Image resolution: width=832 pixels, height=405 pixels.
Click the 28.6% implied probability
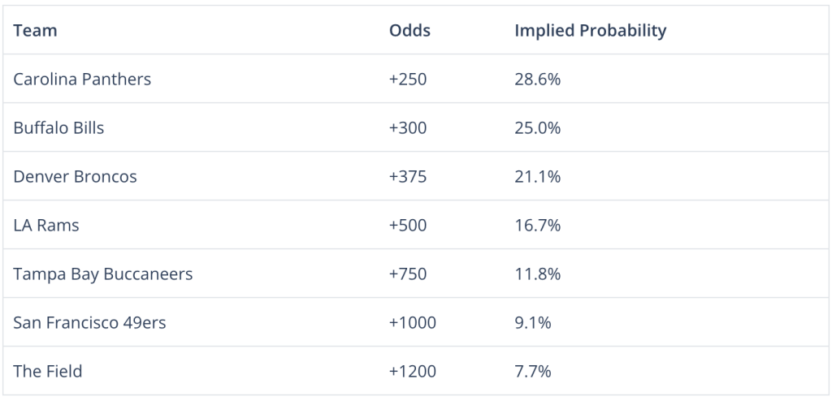point(538,79)
